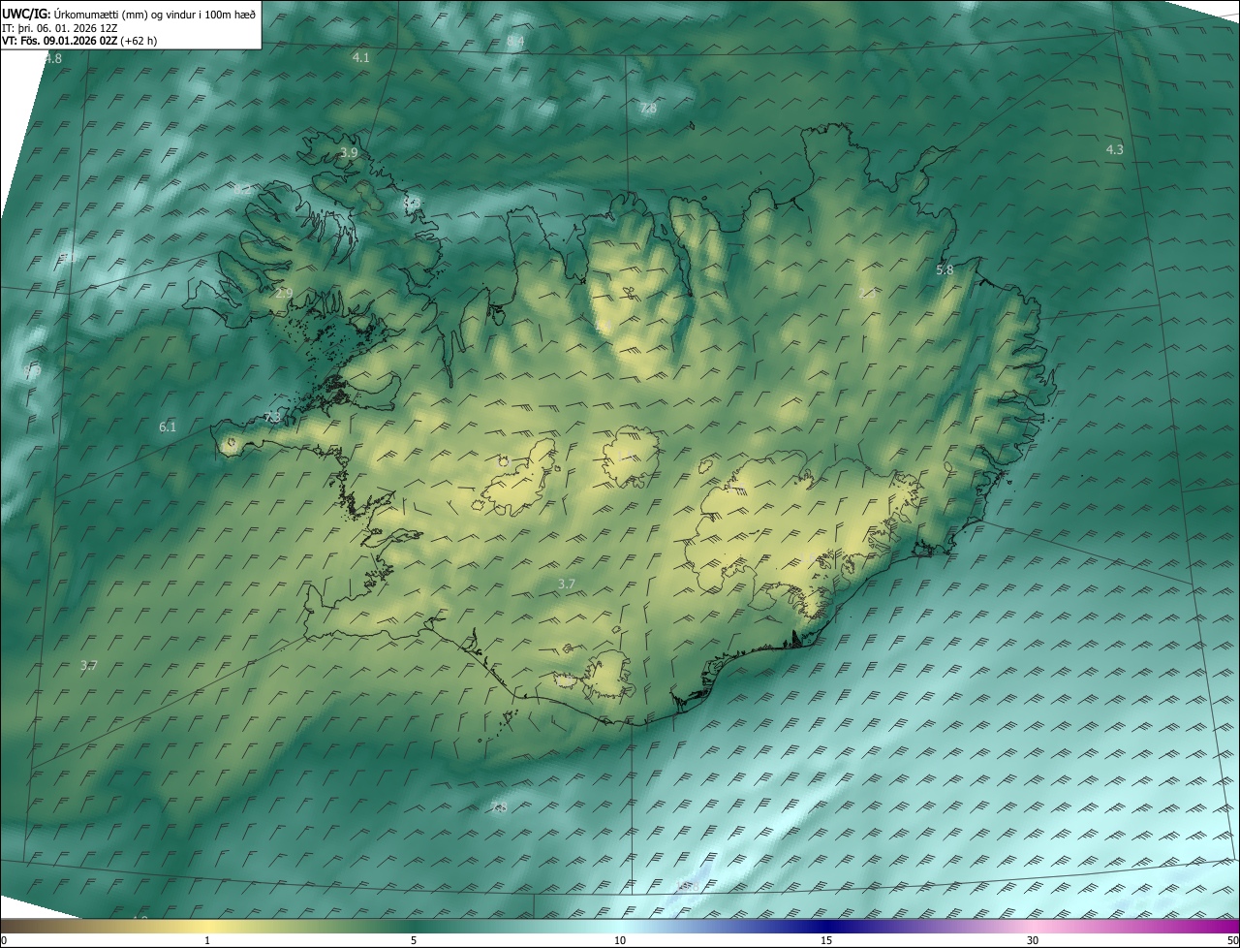The image size is (1240, 948).
Task: Click the 4.1 value label on the map
Action: coord(360,58)
